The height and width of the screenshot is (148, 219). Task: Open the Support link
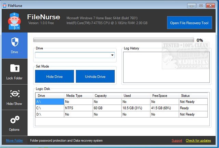pos(177,140)
